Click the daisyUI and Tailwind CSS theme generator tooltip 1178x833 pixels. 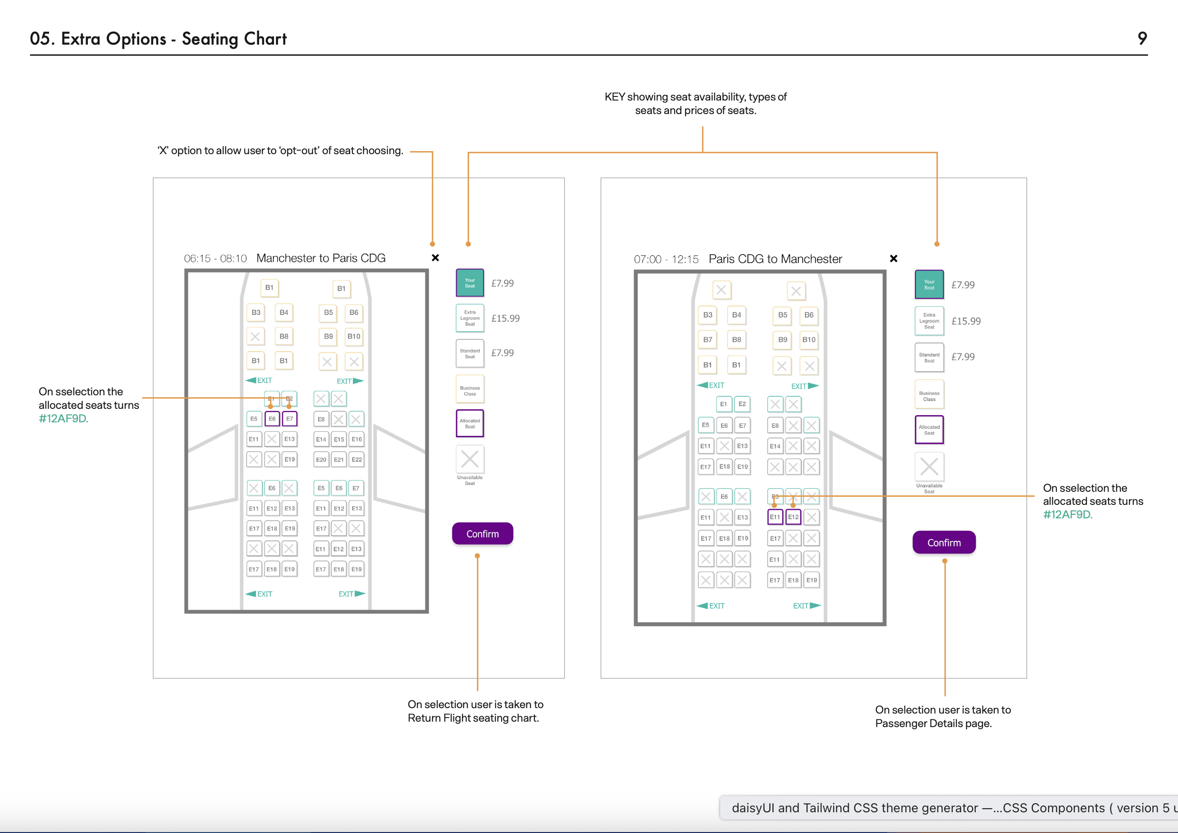coord(949,808)
